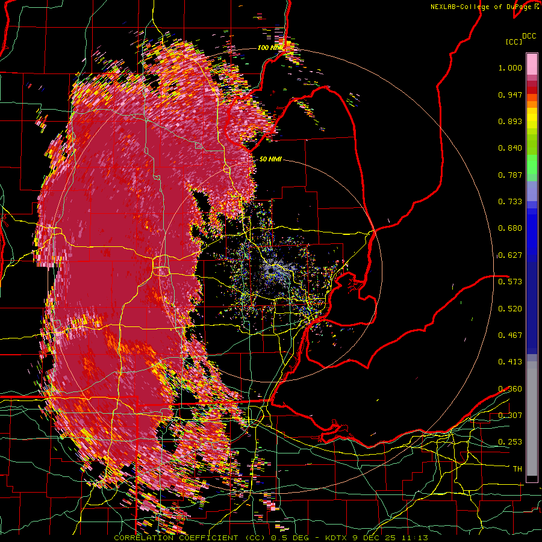The height and width of the screenshot is (542, 542).
Task: Click the 0.893 color scale value
Action: (x=510, y=121)
